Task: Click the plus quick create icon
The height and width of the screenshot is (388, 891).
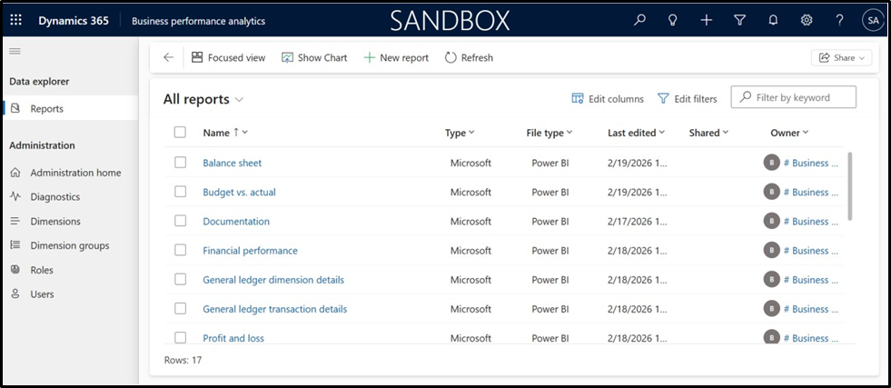Action: point(706,21)
